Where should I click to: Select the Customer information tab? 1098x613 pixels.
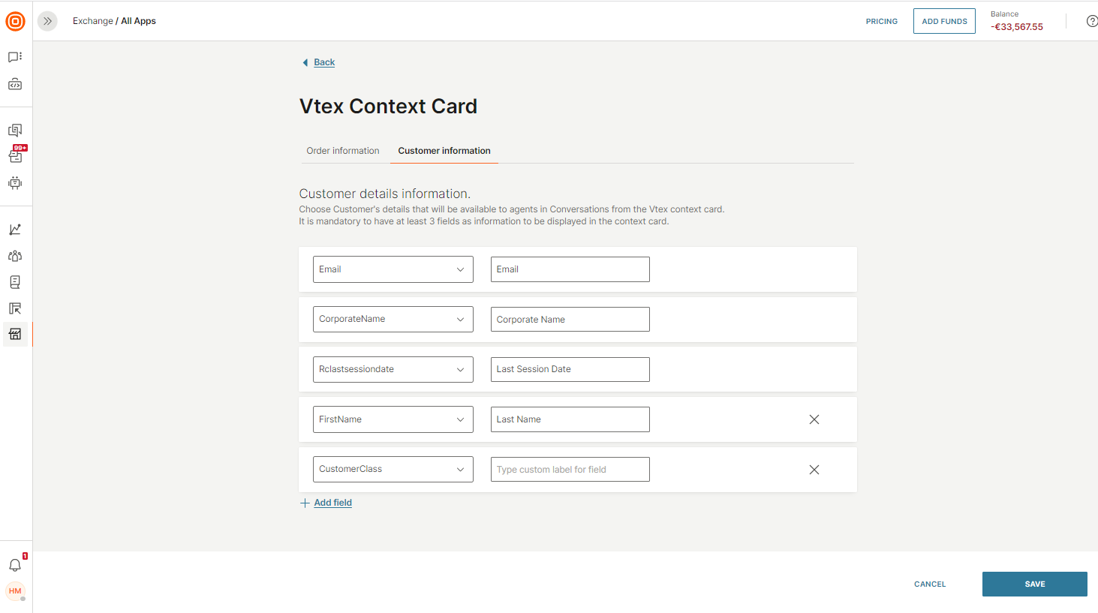[444, 151]
